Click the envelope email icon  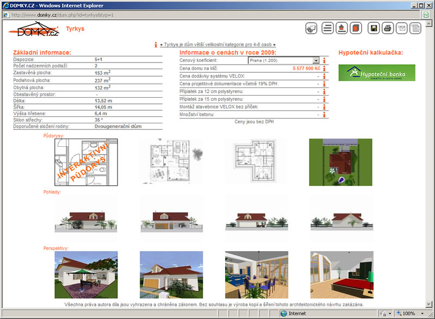coord(402,29)
